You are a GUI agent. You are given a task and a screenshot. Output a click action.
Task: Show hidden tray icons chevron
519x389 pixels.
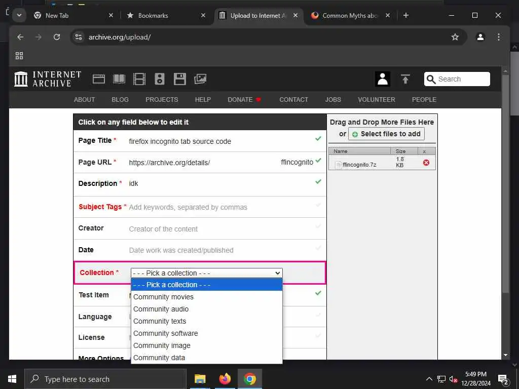(429, 379)
